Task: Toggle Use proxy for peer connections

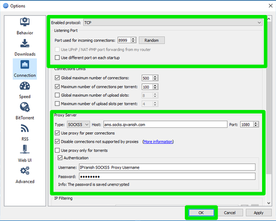Action: (x=57, y=133)
